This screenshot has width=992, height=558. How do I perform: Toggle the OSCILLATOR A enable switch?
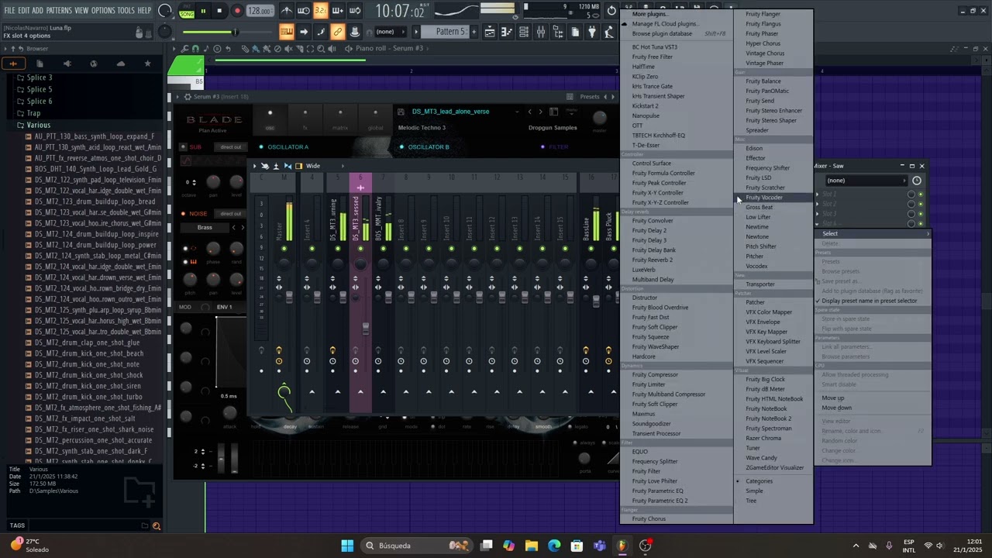[261, 146]
